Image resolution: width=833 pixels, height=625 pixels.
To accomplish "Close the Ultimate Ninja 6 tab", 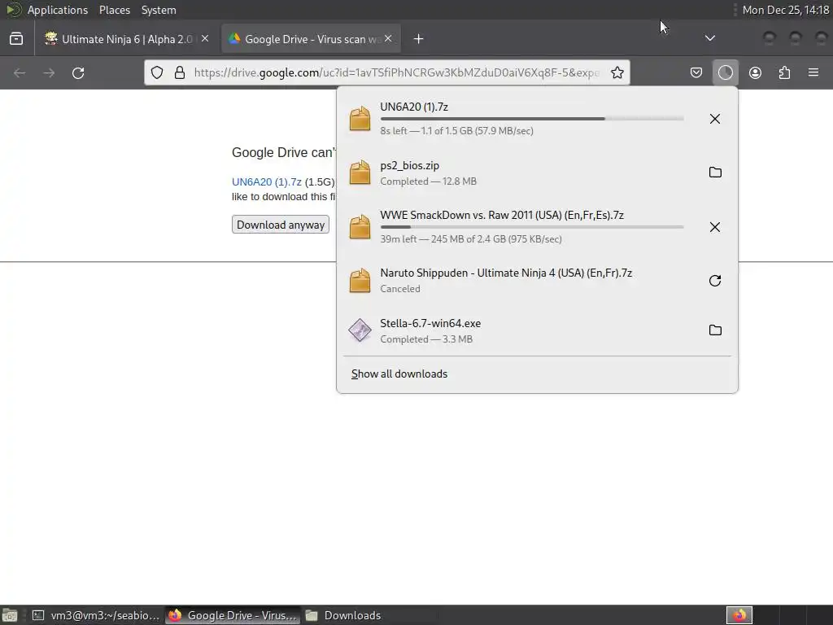I will [x=205, y=38].
